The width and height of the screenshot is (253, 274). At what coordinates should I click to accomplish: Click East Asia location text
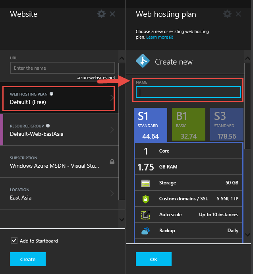point(21,198)
